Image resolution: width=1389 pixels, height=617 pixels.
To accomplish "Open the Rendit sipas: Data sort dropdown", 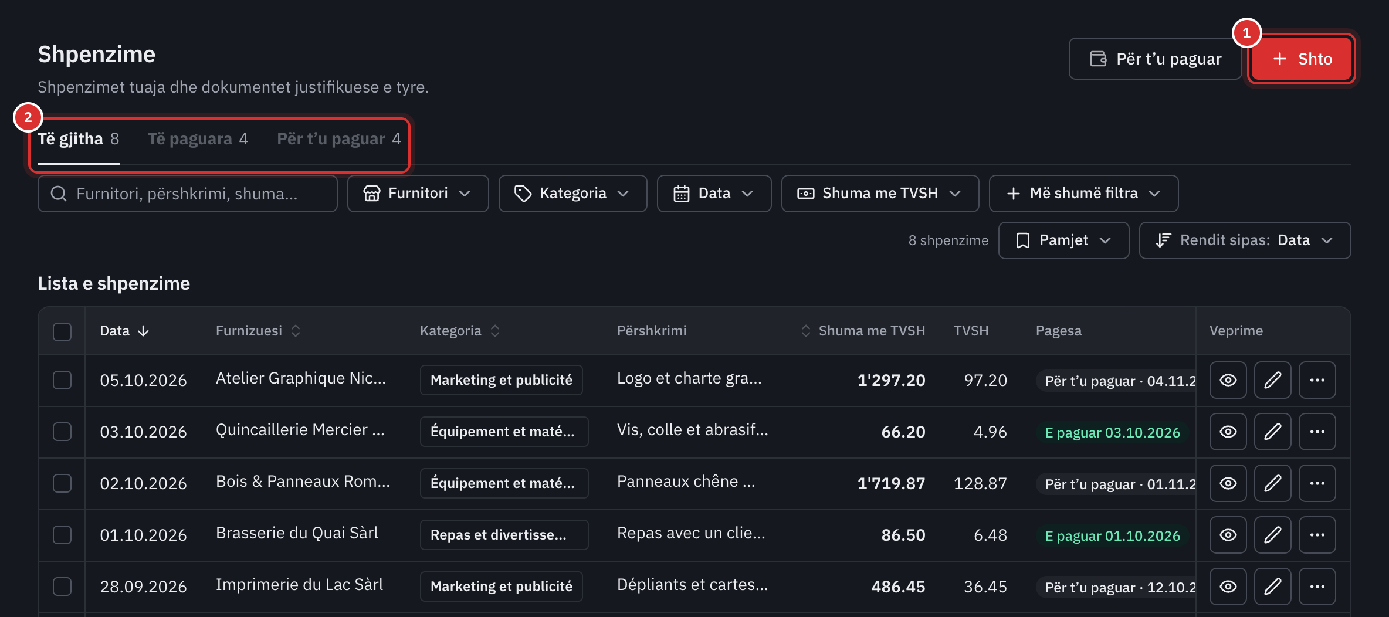I will click(1245, 240).
